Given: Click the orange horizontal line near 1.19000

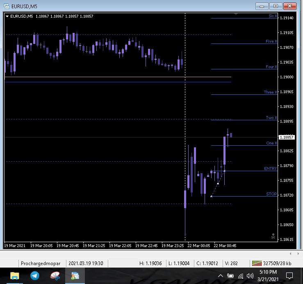Looking at the screenshot, I should pos(118,77).
